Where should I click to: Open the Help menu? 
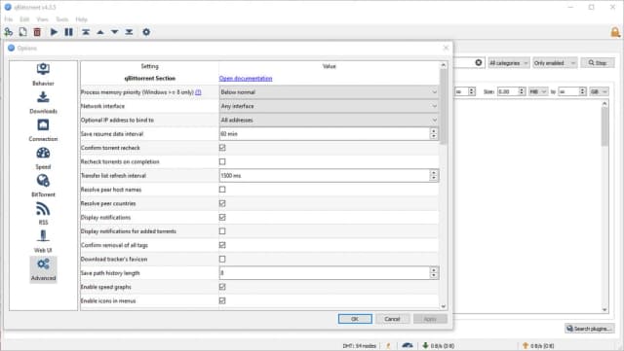[x=81, y=19]
